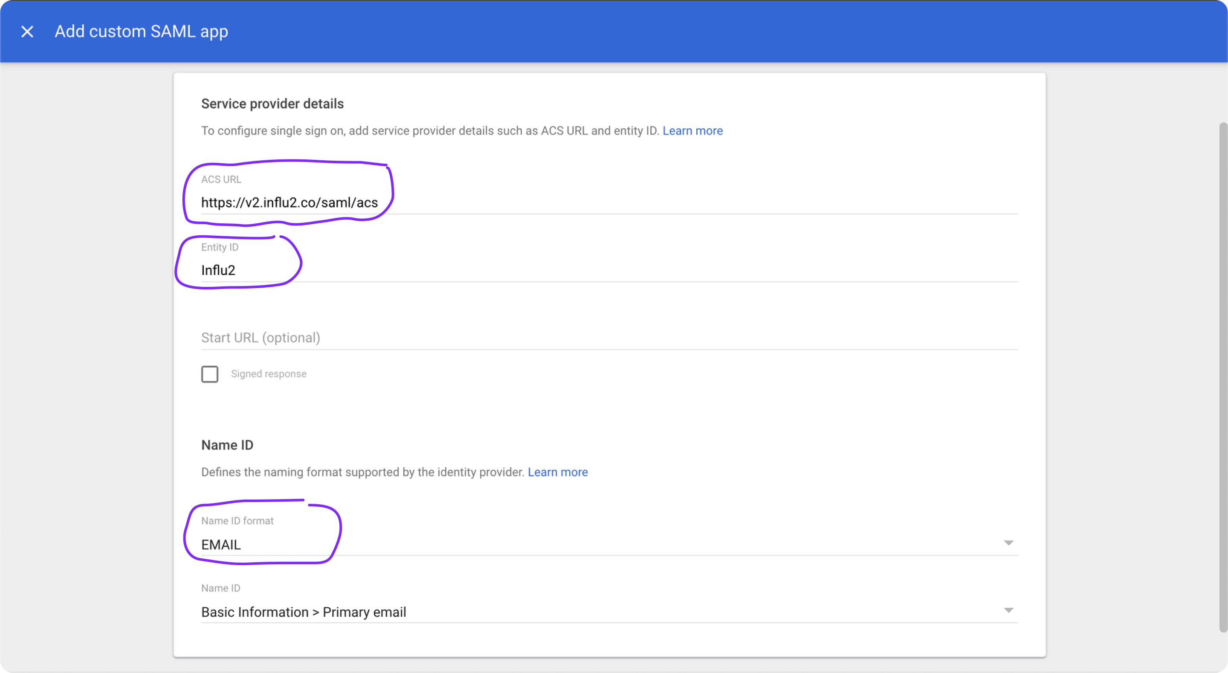Click the Service provider details heading
The height and width of the screenshot is (673, 1228).
tap(272, 104)
